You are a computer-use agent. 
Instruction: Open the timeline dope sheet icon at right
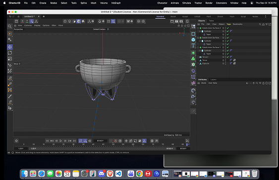tap(187, 141)
